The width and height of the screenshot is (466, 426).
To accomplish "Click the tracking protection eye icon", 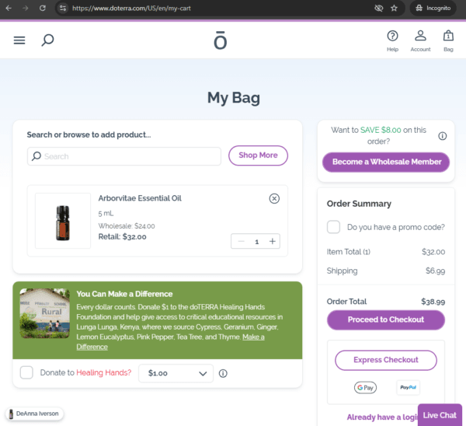I will (x=379, y=8).
